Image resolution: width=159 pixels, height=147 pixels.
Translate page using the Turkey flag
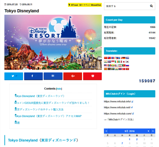pos(124,69)
